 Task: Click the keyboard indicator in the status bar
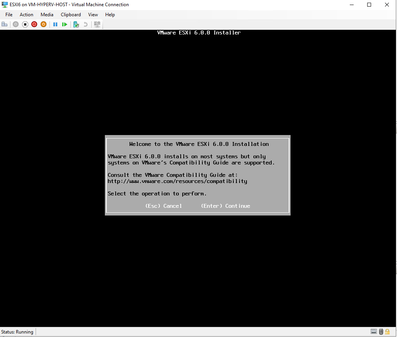pyautogui.click(x=374, y=332)
